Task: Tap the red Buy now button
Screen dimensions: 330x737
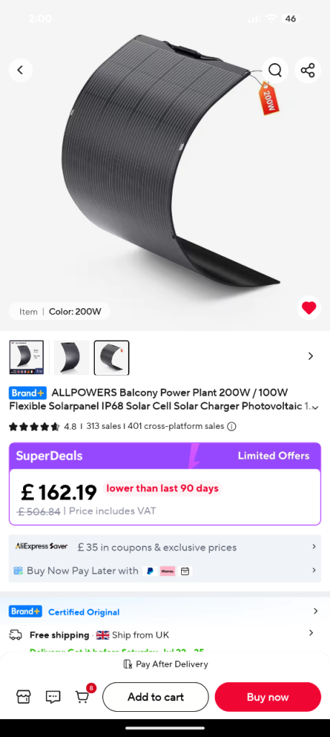Action: tap(268, 697)
